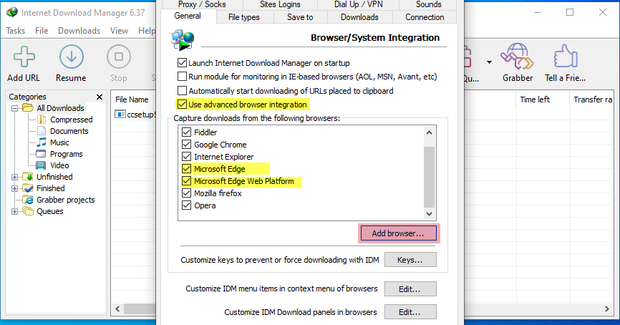The width and height of the screenshot is (620, 325).
Task: Toggle Use advanced browser integration checkbox
Action: point(182,105)
